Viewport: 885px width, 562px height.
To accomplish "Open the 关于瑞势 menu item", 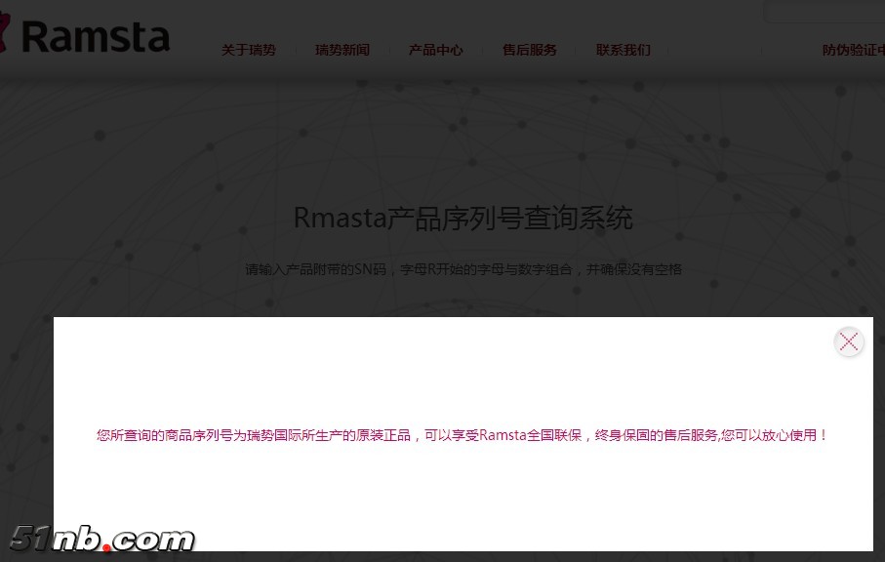I will pyautogui.click(x=248, y=51).
